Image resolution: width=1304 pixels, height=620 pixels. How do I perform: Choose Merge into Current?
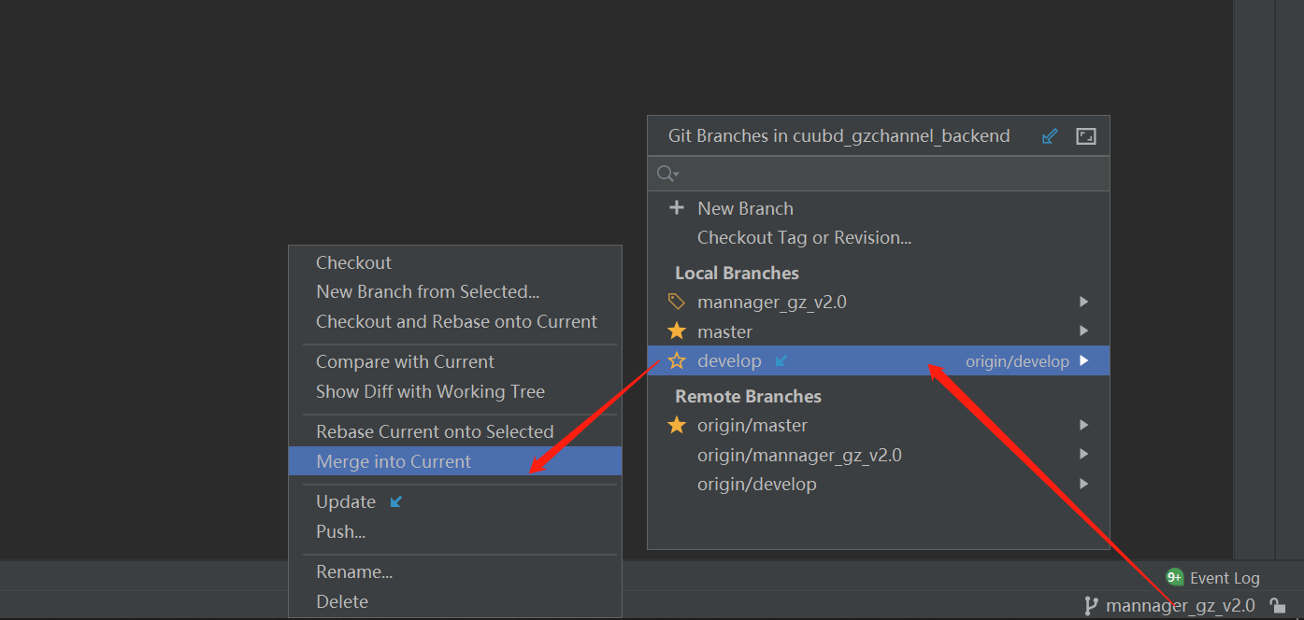pyautogui.click(x=455, y=461)
